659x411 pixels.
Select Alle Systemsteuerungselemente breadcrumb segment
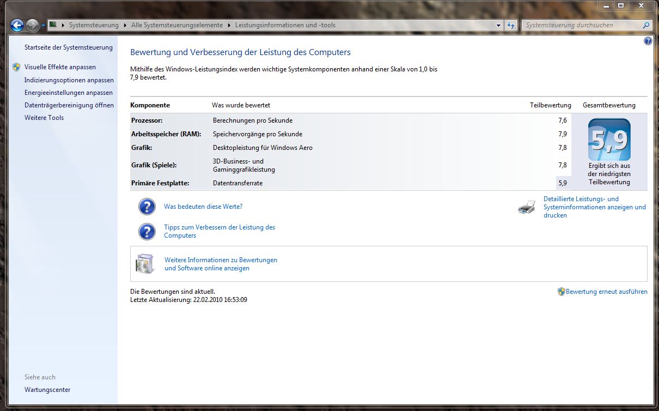pos(177,25)
